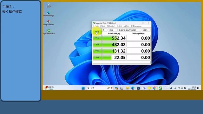Viewport: 203px width, 114px height.
Task: Open the drive dropdown showing C: 22%
Action: click(130, 30)
